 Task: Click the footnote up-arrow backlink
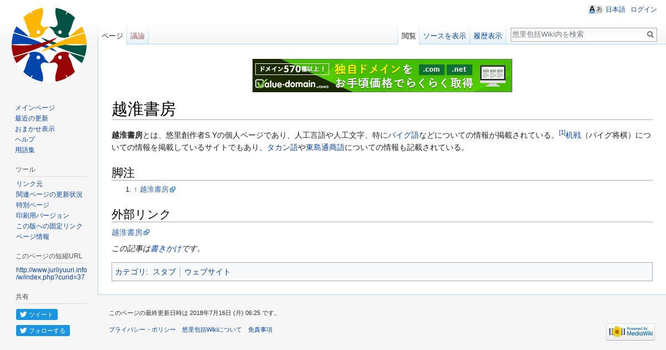(x=135, y=189)
